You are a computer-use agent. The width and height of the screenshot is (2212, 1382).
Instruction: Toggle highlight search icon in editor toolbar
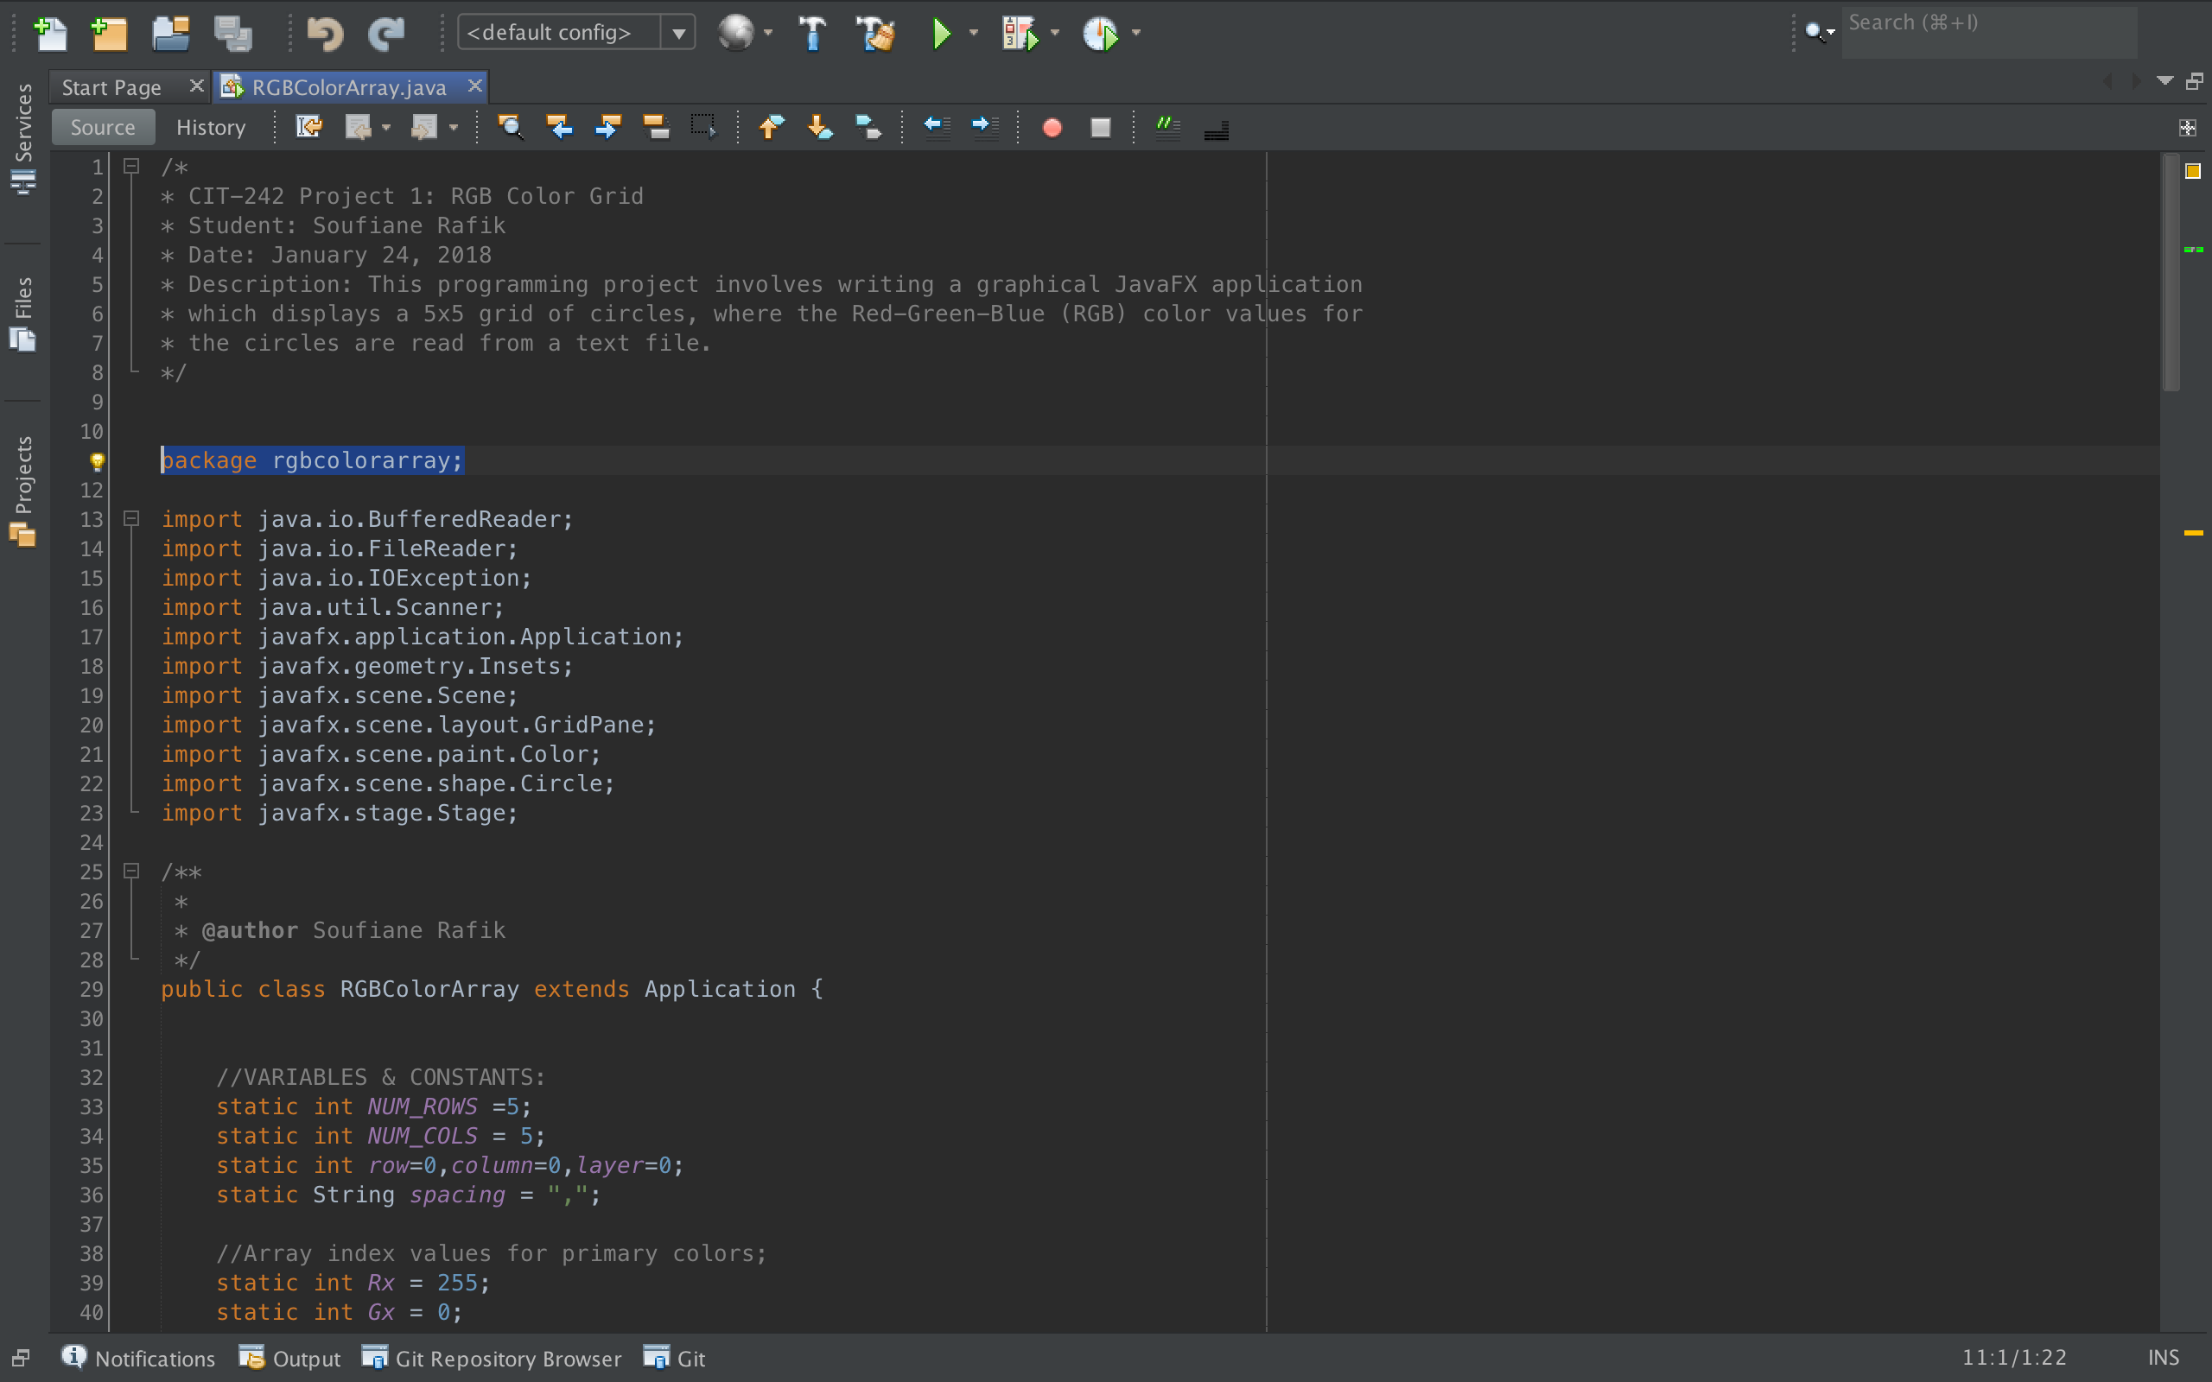coord(657,127)
